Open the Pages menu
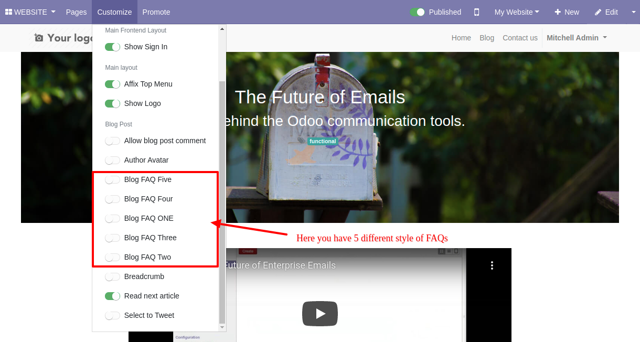 76,12
